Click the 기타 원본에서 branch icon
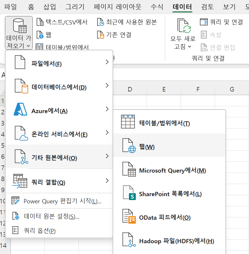Image resolution: width=249 pixels, height=254 pixels. [21, 157]
